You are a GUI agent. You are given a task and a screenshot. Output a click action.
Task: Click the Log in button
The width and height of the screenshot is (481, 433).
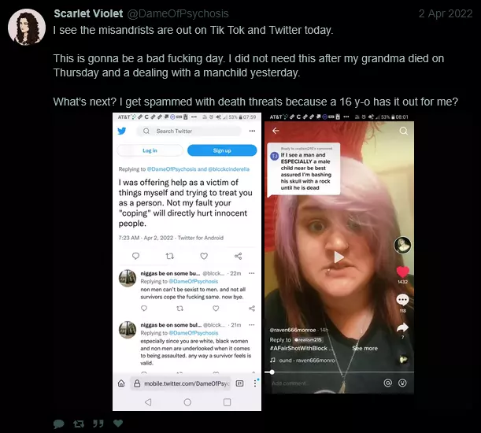[x=150, y=150]
